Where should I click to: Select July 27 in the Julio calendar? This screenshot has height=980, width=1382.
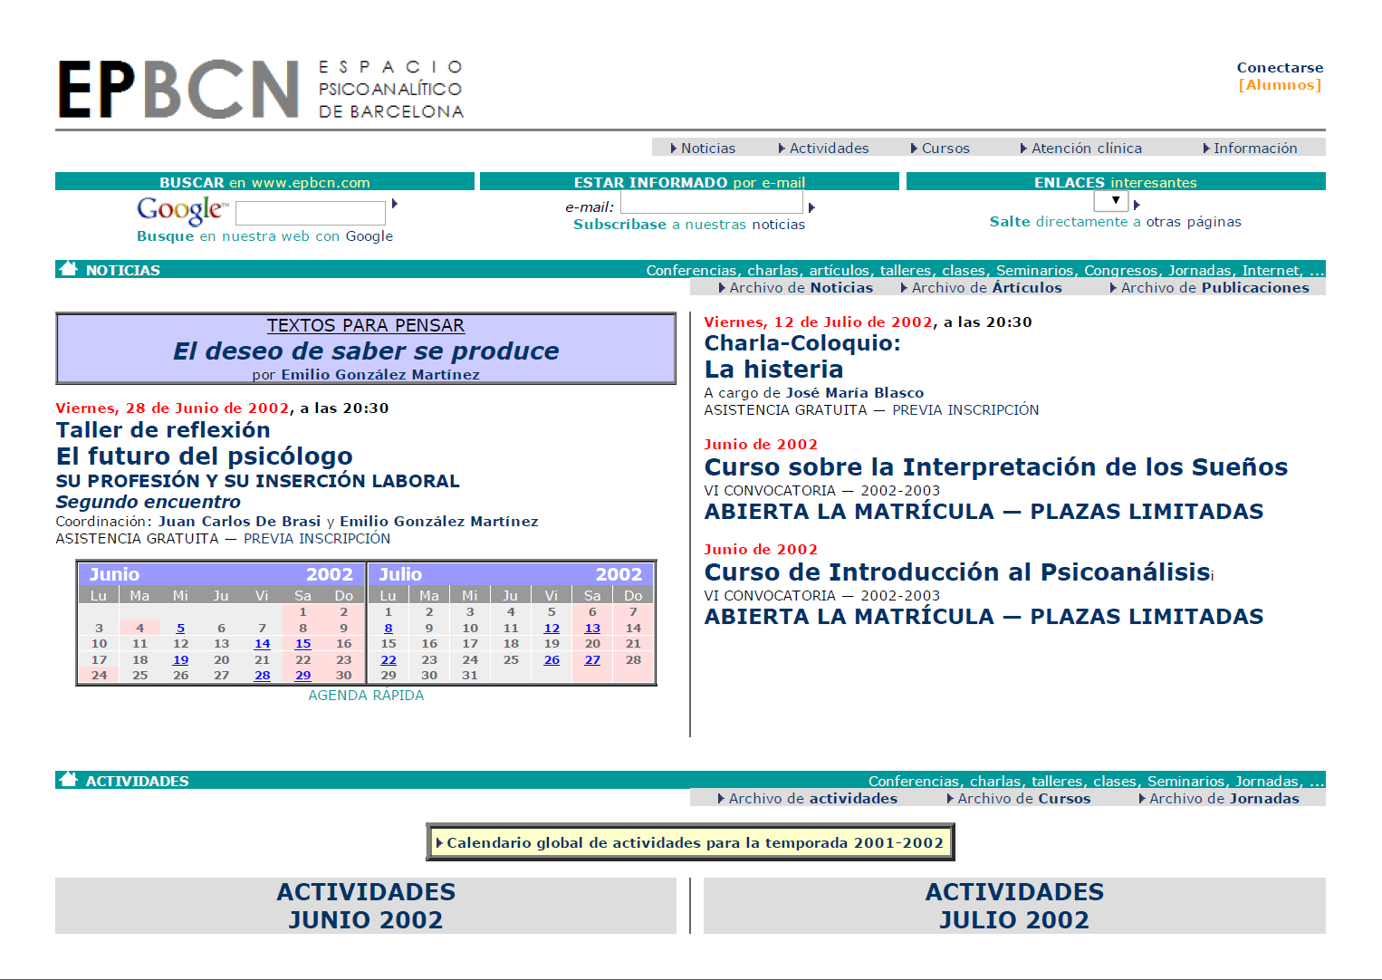tap(592, 659)
